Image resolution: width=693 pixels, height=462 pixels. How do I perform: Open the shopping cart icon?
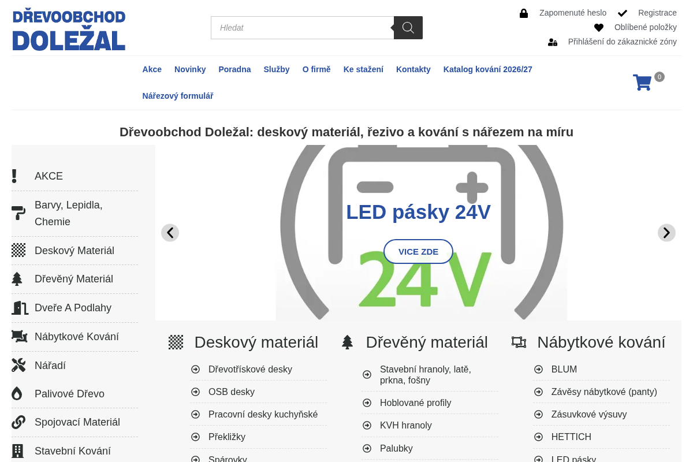tap(642, 83)
